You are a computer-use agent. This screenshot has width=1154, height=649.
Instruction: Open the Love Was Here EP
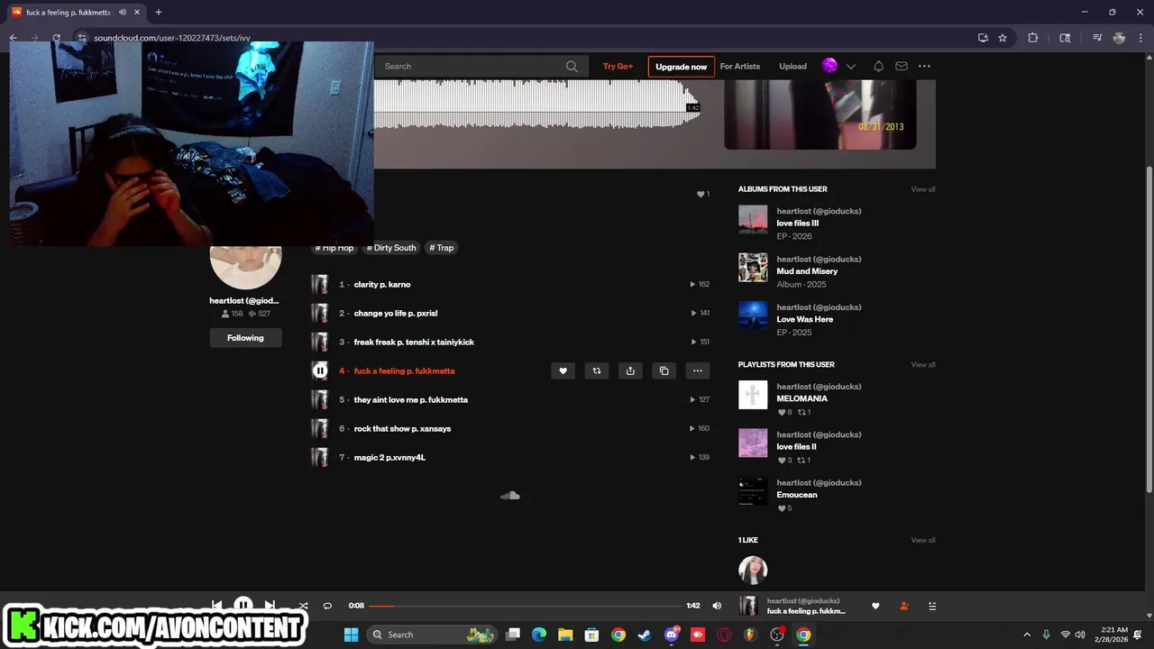point(805,319)
